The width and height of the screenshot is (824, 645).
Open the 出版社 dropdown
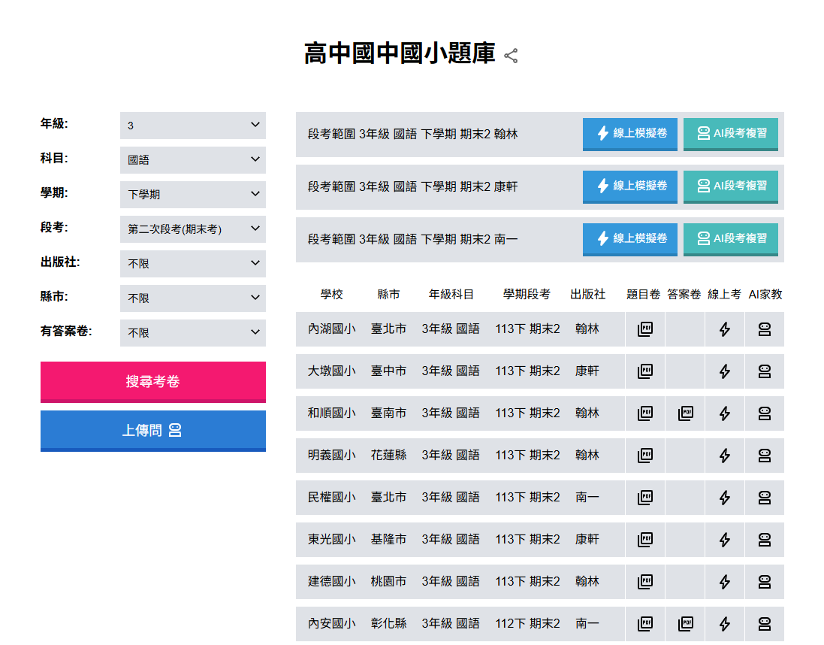(192, 263)
